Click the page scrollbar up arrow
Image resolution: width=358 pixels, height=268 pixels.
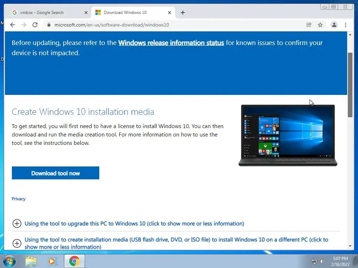point(350,35)
